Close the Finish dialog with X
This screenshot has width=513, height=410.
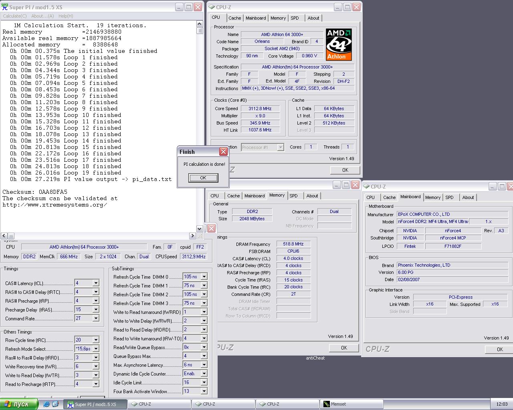coord(224,151)
